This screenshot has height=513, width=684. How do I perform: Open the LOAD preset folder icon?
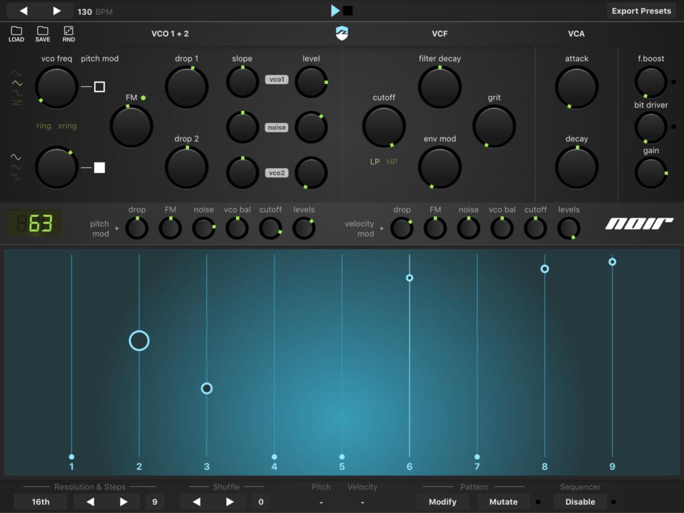(x=17, y=33)
